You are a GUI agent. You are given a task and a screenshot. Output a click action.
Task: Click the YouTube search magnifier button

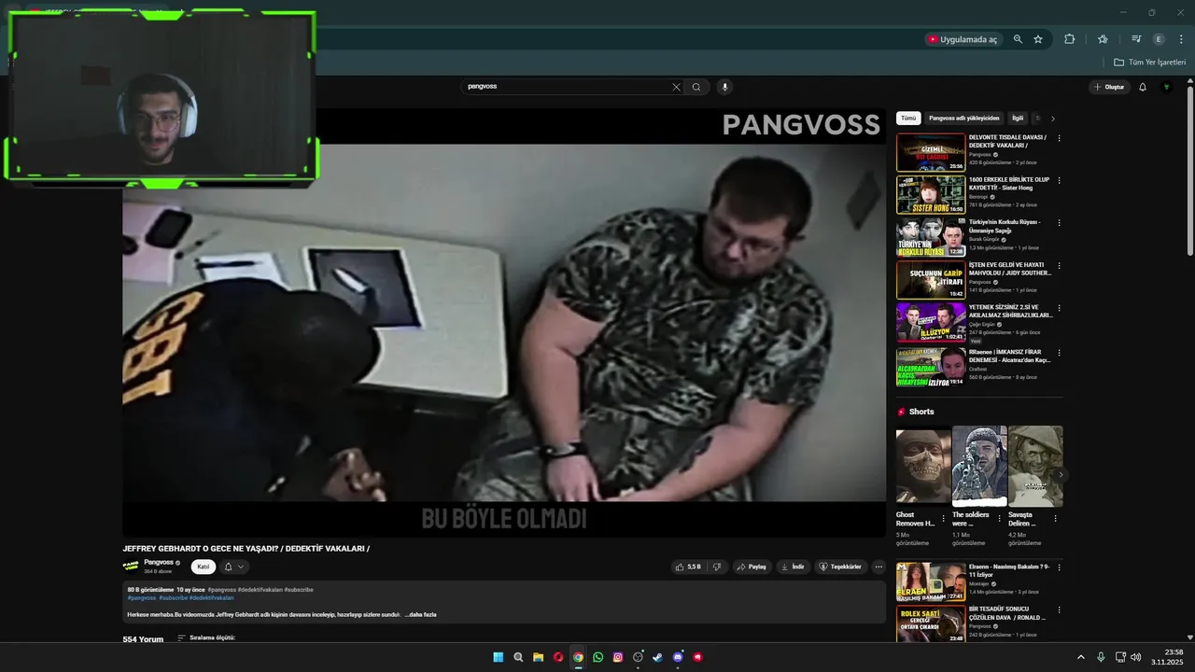pyautogui.click(x=696, y=87)
